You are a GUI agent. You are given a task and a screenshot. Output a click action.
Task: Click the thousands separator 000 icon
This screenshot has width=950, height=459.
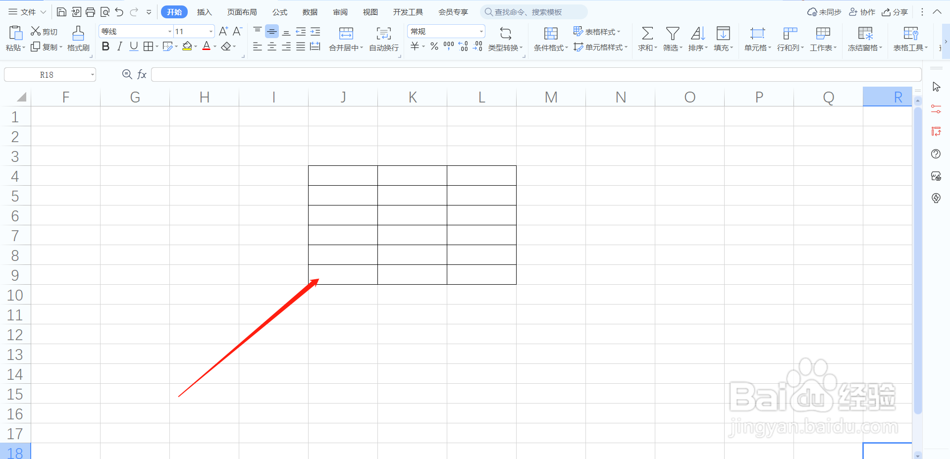(449, 47)
